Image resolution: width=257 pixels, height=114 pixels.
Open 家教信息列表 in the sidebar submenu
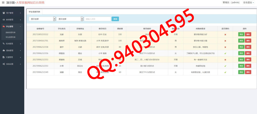point(11,32)
